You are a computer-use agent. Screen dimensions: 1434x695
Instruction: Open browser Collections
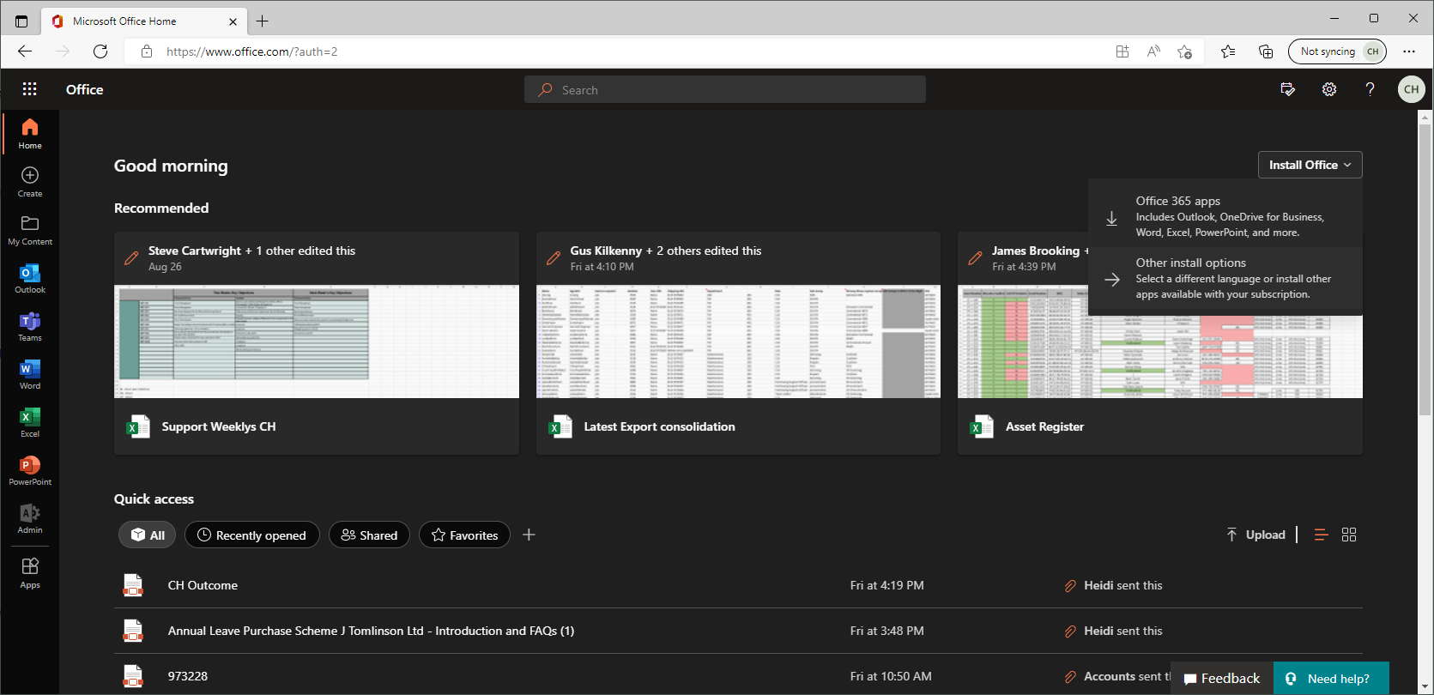pyautogui.click(x=1266, y=51)
